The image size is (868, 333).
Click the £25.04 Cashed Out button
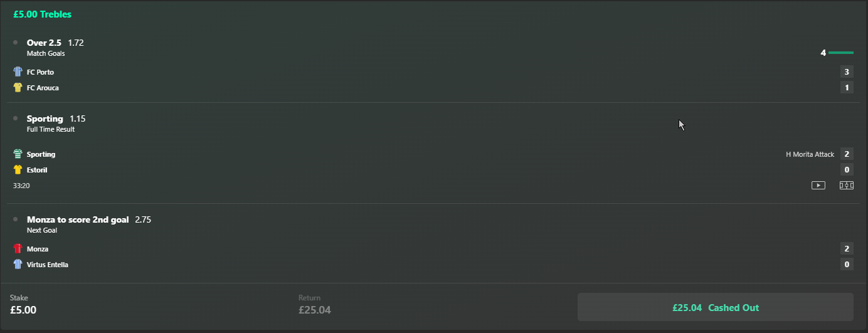(715, 307)
